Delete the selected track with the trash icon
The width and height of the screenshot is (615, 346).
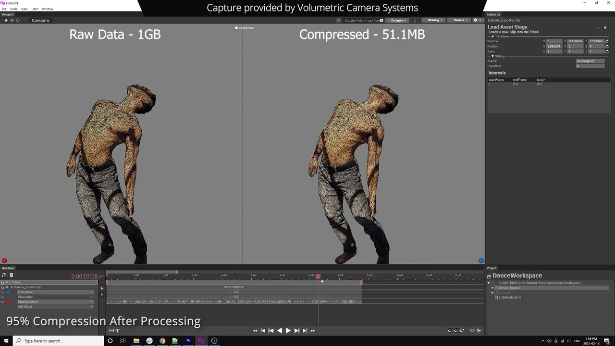[12, 275]
